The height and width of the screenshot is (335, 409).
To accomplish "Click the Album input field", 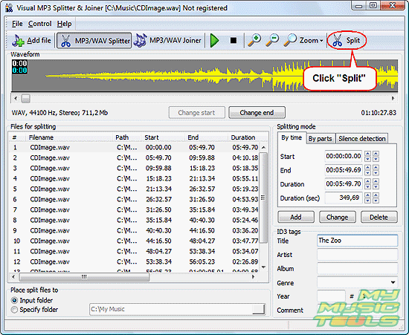I will tap(358, 268).
